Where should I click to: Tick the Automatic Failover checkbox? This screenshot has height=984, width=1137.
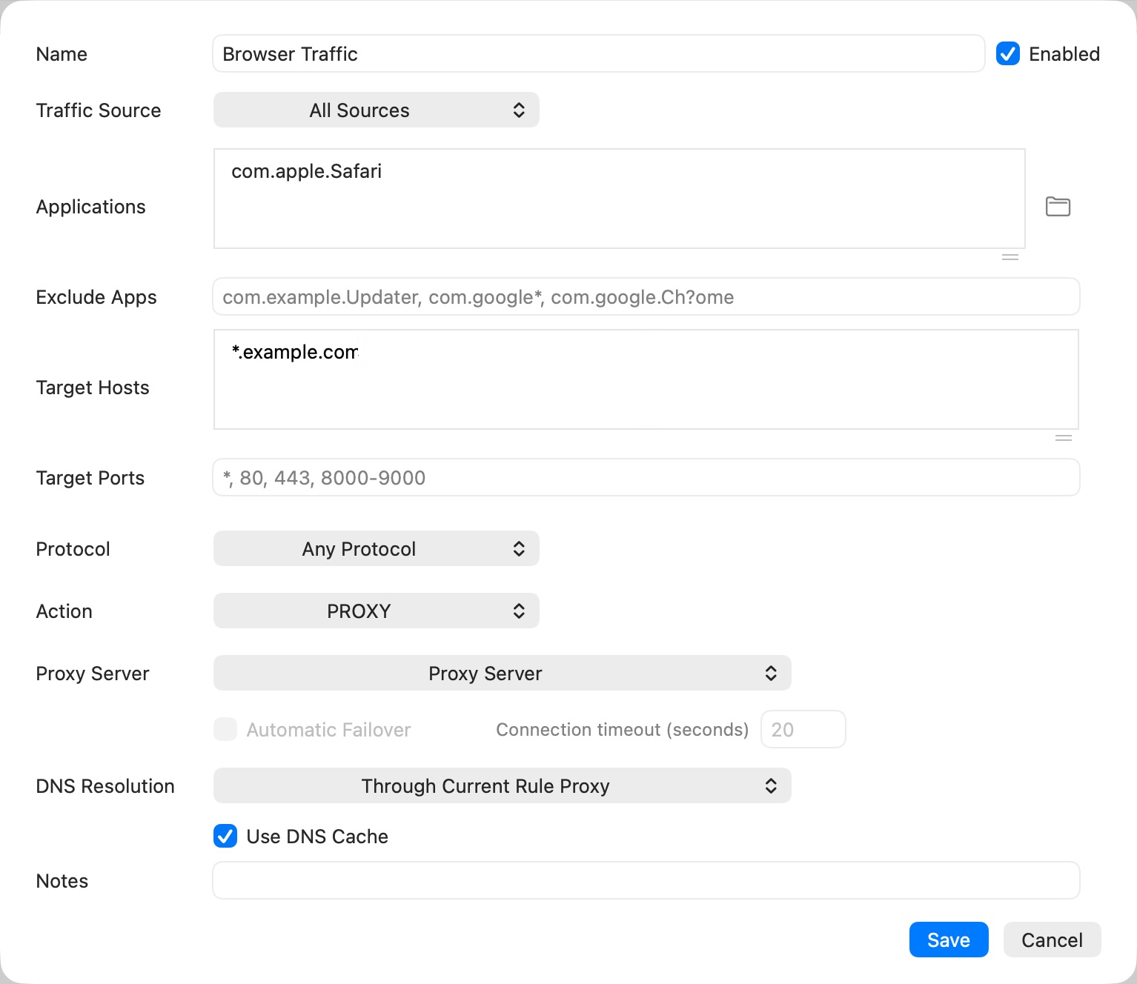[x=225, y=729]
